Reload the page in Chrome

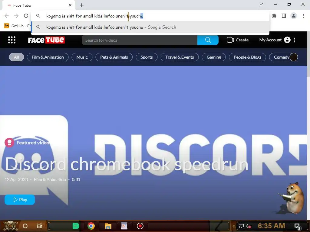coord(26,16)
